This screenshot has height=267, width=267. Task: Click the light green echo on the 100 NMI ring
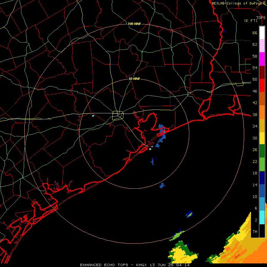coord(177,236)
